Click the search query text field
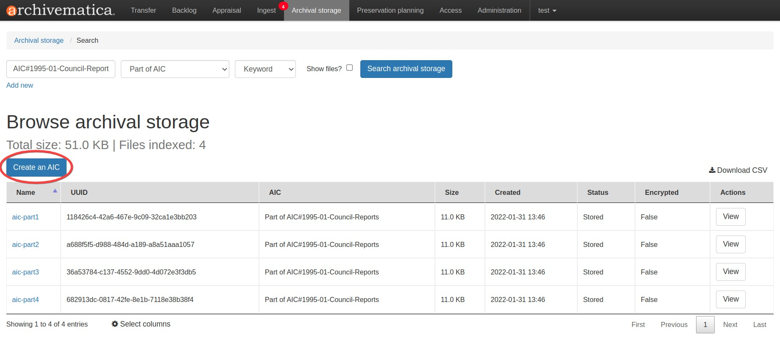Screen dimensions: 780x338 tap(61, 69)
